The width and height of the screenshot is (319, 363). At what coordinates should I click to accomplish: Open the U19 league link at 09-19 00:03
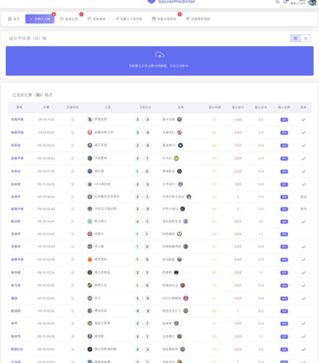click(x=17, y=349)
